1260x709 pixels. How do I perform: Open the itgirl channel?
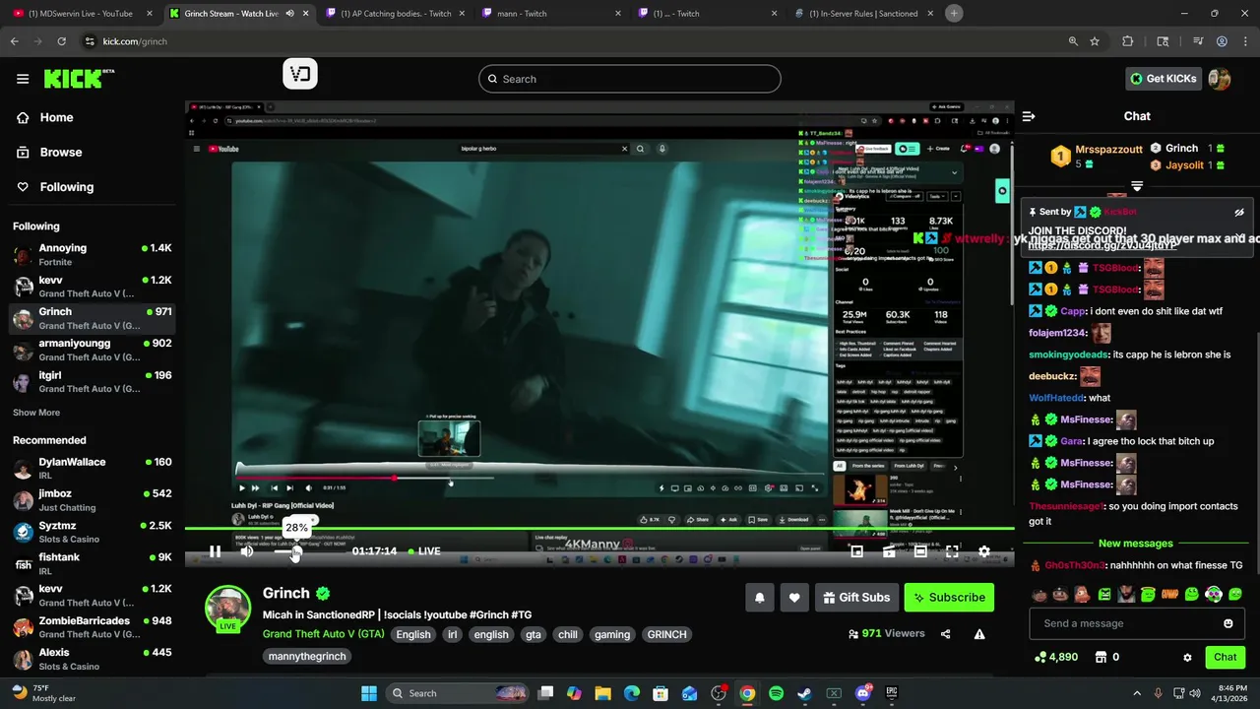[93, 381]
